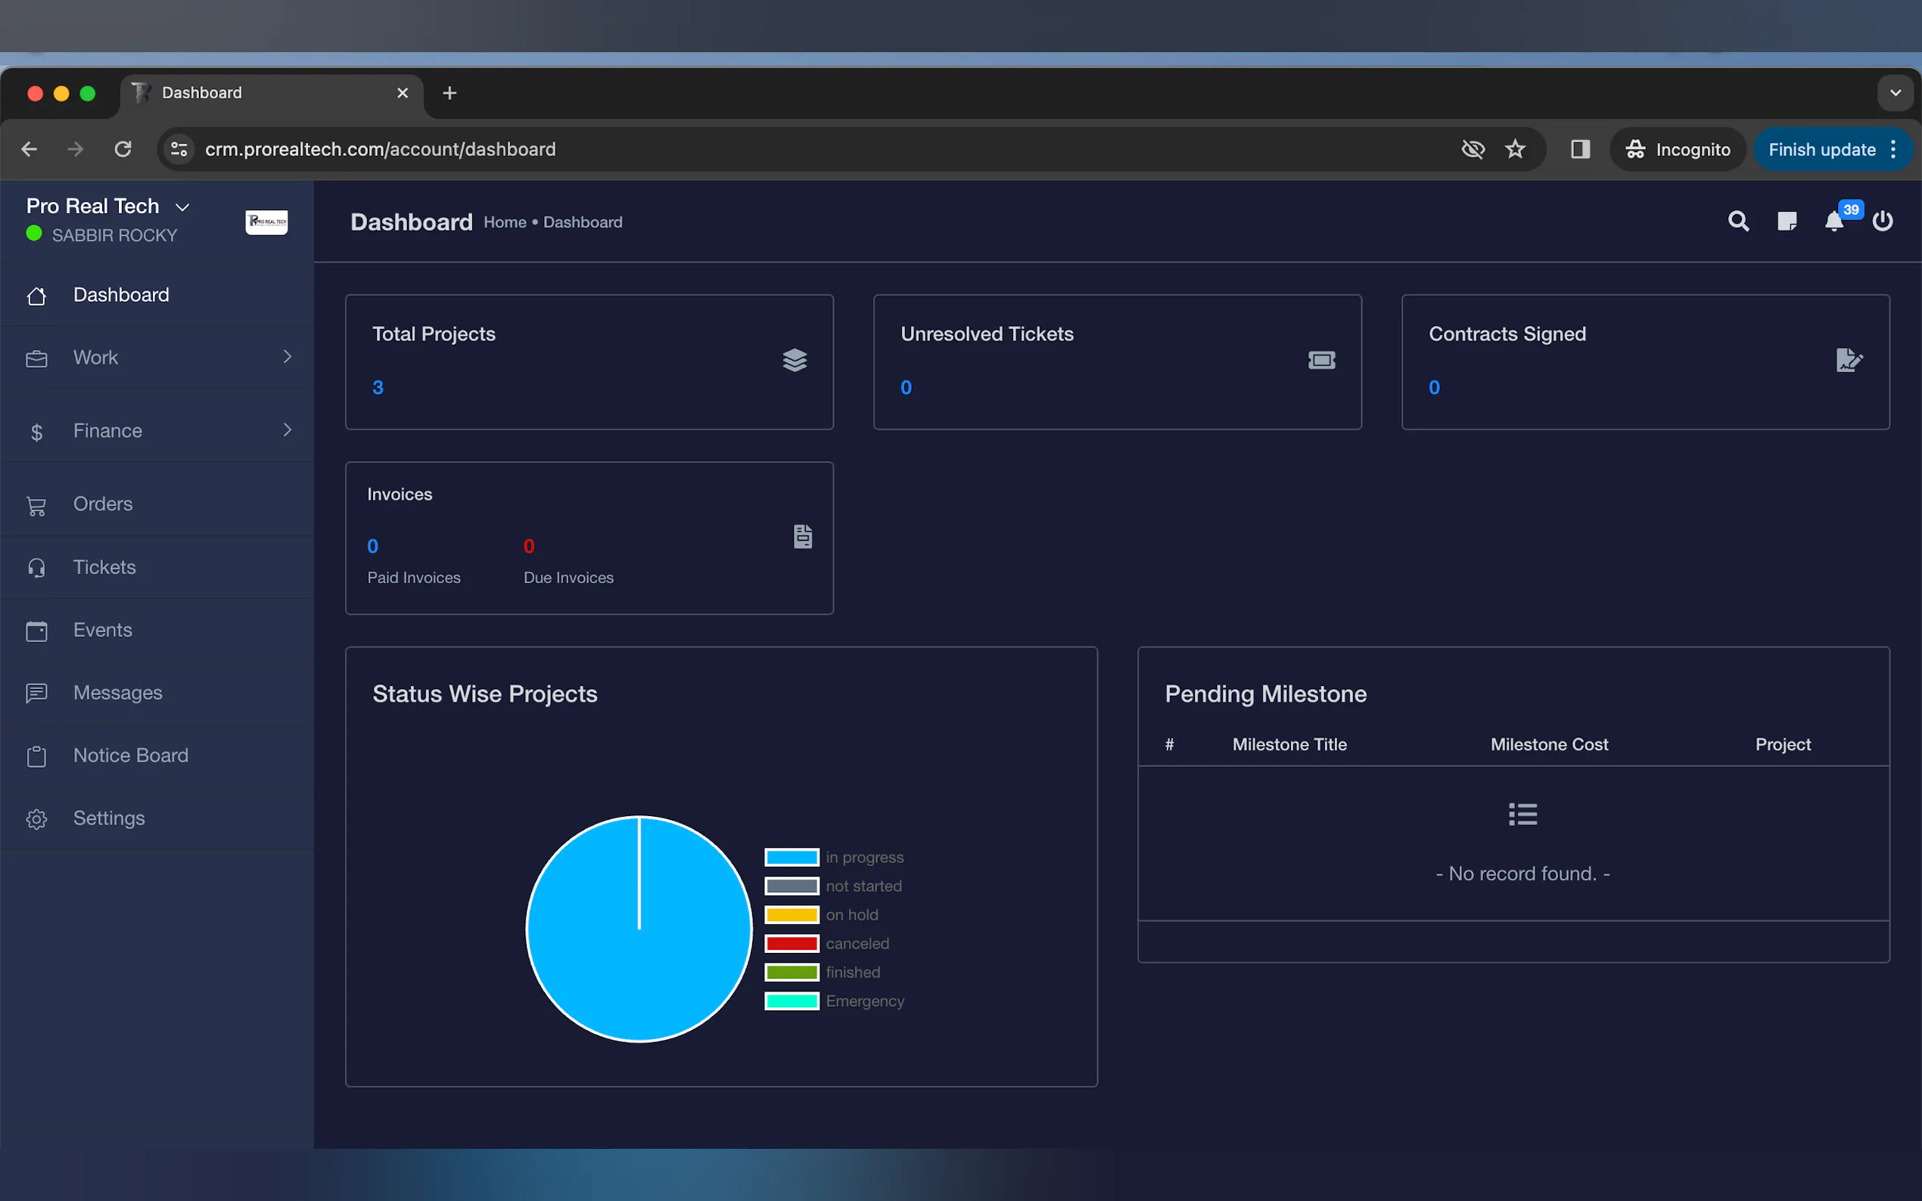
Task: Open notifications bell with 39 badge
Action: [x=1833, y=222]
